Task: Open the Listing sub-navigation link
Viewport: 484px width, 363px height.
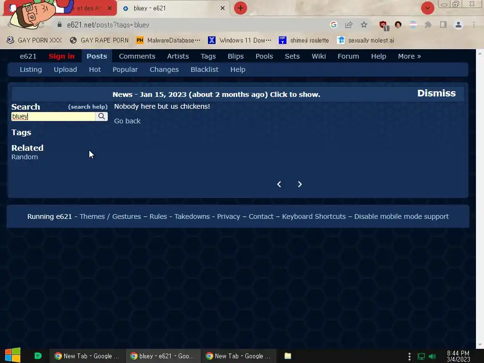Action: pos(31,69)
